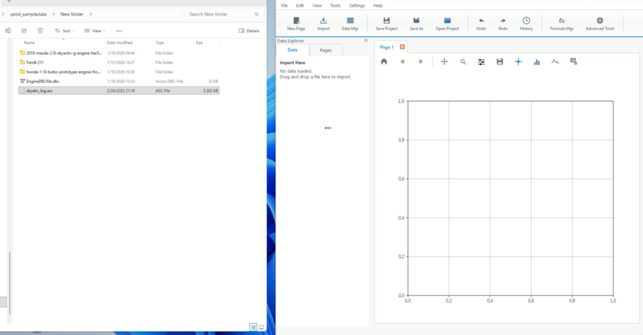Screen dimensions: 643x335
Task: Click the History clock icon
Action: click(526, 23)
